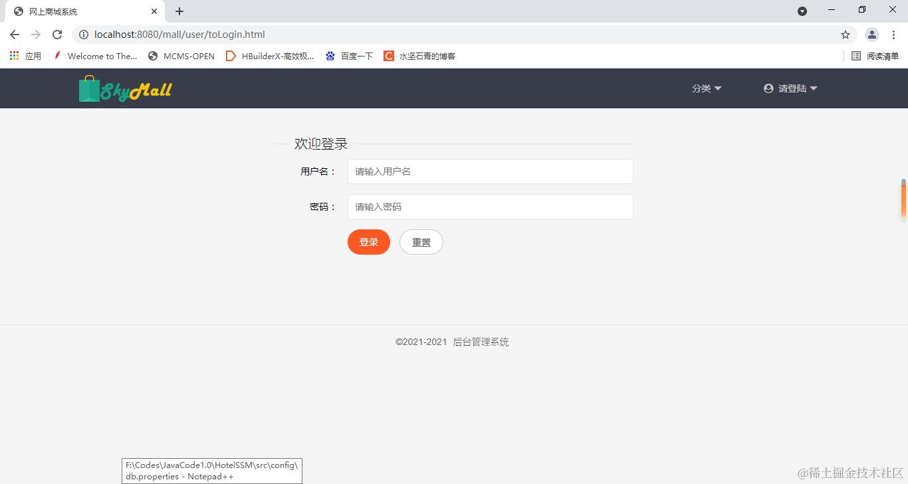Expand the 请登陆 dropdown
Screen dimensions: 908x484
[x=792, y=88]
